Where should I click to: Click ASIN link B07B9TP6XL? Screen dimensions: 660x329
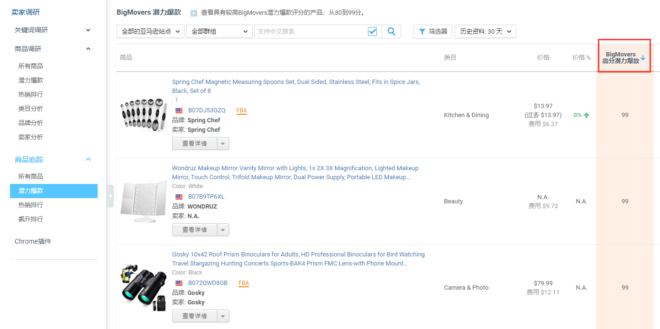click(206, 197)
